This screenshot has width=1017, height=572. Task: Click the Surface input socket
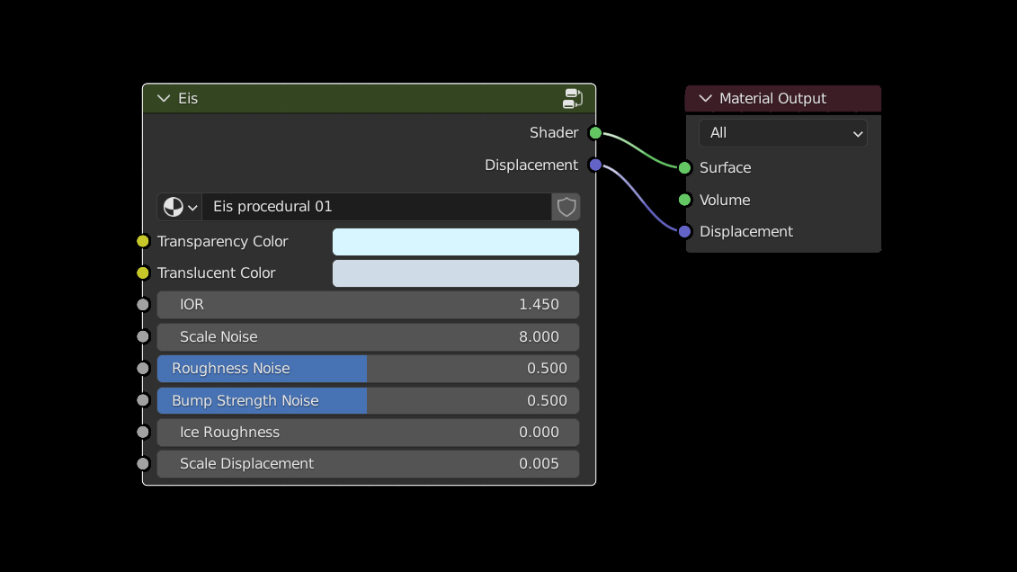[x=685, y=168]
